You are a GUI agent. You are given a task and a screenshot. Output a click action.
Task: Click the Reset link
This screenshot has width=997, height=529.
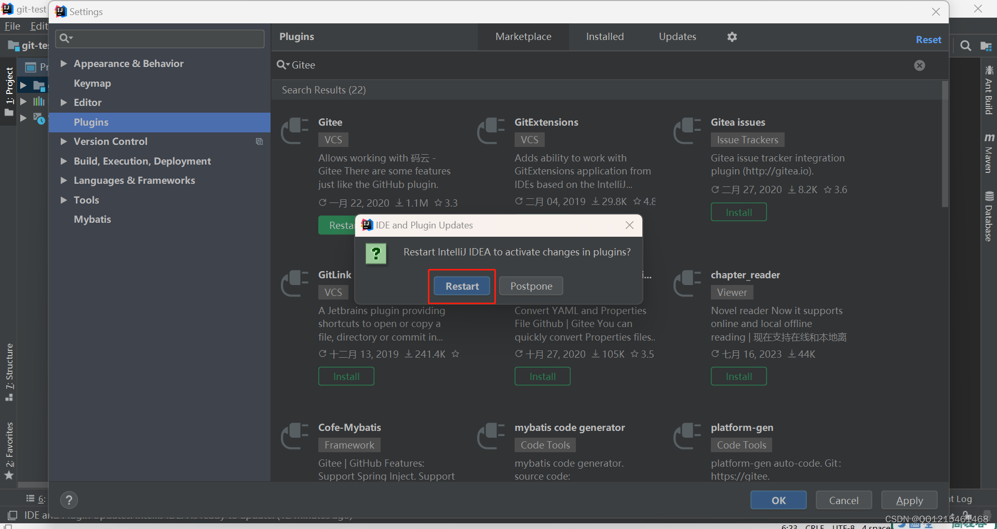[x=928, y=39]
